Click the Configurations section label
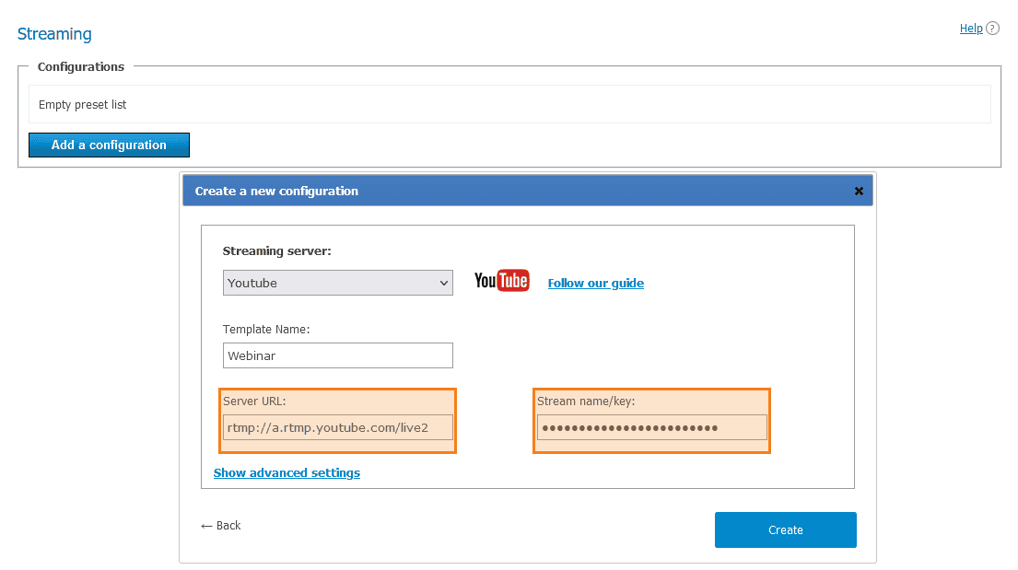Image resolution: width=1018 pixels, height=570 pixels. [x=81, y=67]
